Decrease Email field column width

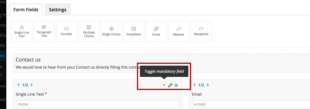[x=195, y=85]
